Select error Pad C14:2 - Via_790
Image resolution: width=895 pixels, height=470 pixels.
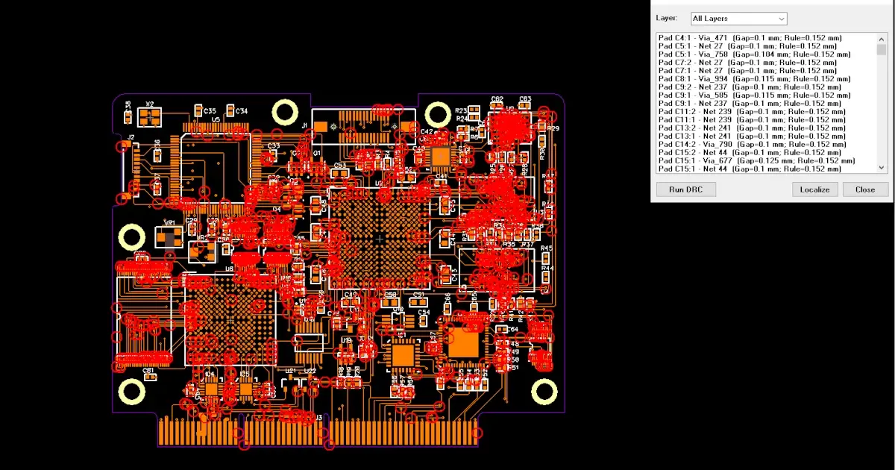(755, 145)
